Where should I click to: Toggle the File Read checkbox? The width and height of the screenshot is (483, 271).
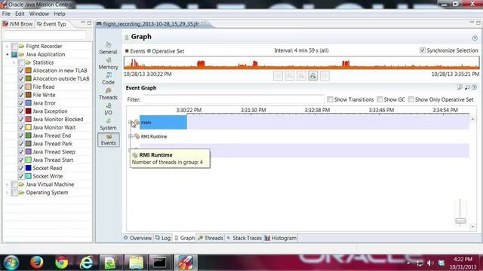tap(21, 87)
